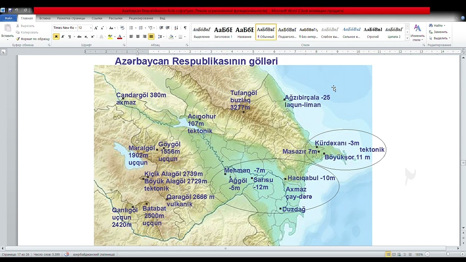This screenshot has width=466, height=262.
Task: Toggle italic (К) formatting
Action: tap(63, 36)
